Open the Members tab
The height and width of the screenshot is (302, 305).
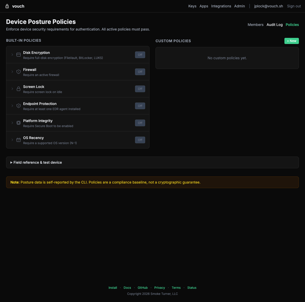click(256, 25)
